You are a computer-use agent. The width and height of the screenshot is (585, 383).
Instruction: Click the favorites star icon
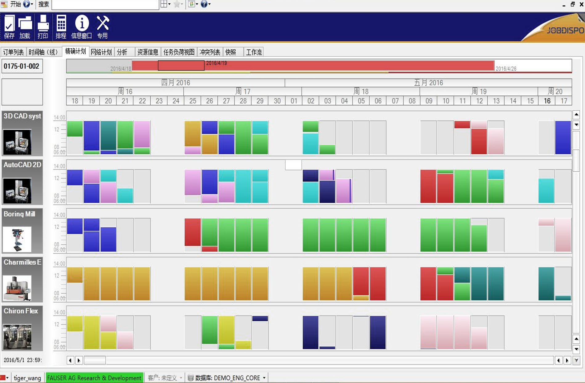pos(177,4)
